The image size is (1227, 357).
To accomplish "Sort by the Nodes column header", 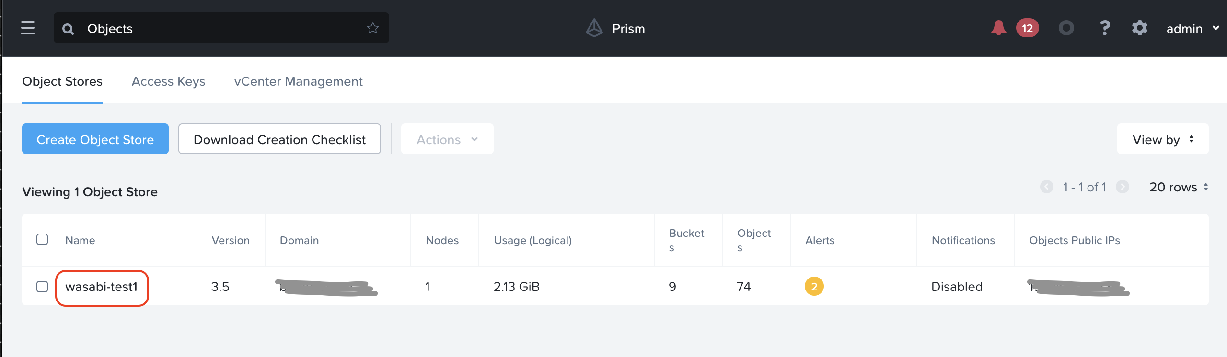I will click(442, 240).
